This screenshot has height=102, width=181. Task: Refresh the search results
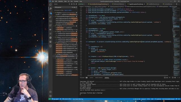point(69,4)
